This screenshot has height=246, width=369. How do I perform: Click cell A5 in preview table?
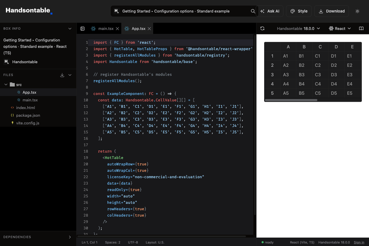288,93
